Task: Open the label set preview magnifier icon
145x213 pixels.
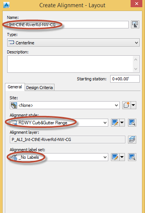Action: pos(132,157)
